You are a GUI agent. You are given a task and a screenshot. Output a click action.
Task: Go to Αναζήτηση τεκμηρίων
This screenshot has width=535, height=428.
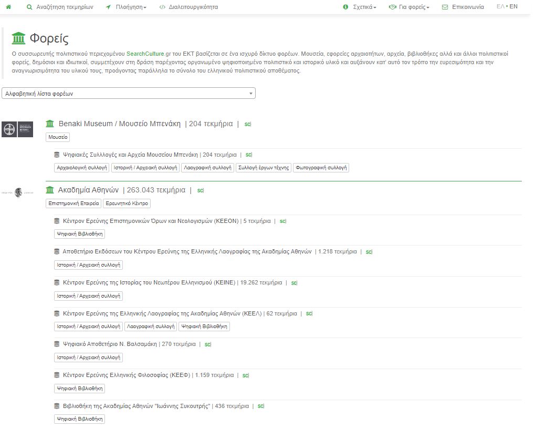(x=60, y=7)
